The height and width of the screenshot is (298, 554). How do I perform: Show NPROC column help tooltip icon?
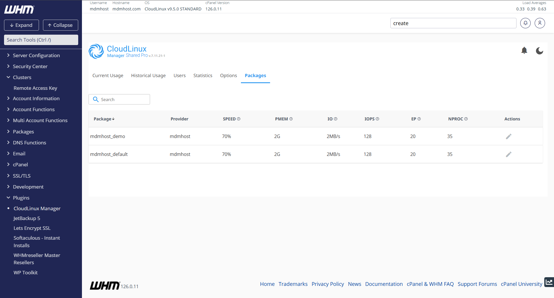point(466,119)
